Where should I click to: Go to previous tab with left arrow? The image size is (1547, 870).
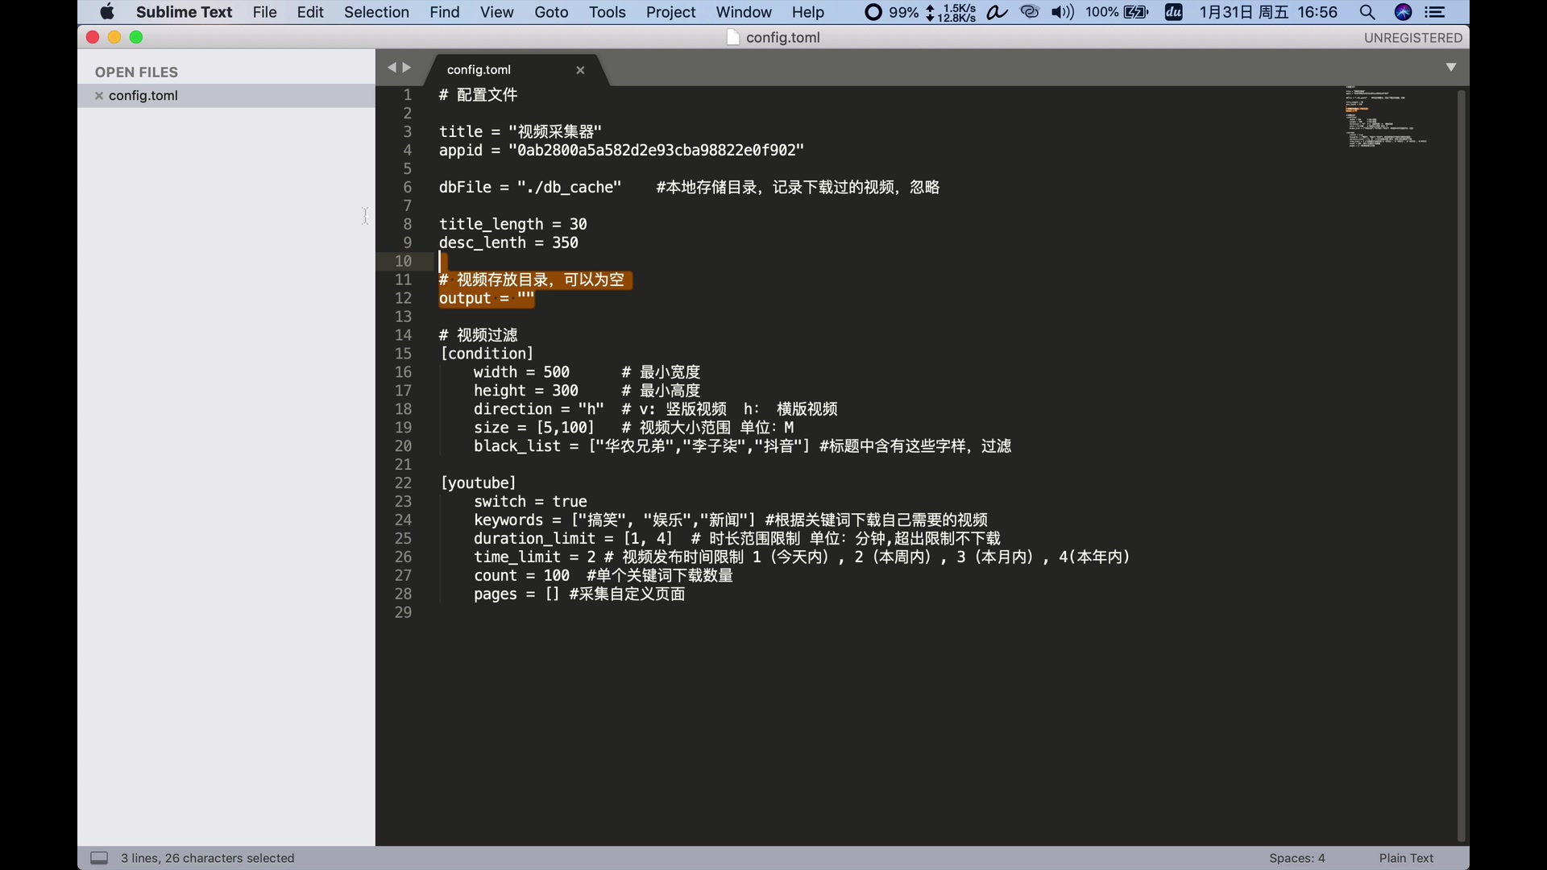[x=392, y=68]
